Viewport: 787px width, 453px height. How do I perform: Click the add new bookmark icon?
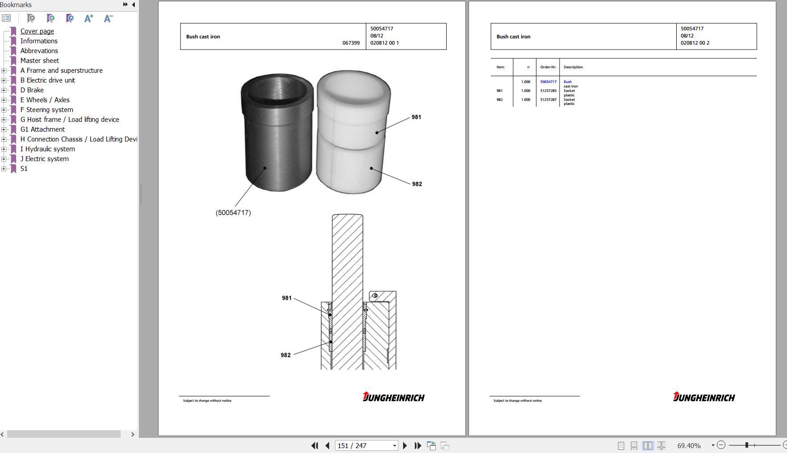coord(50,18)
